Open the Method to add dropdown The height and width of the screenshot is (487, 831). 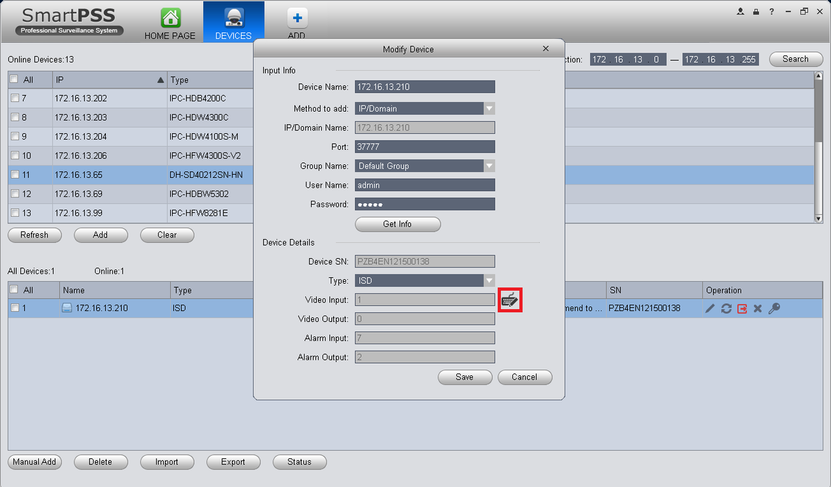pos(425,108)
